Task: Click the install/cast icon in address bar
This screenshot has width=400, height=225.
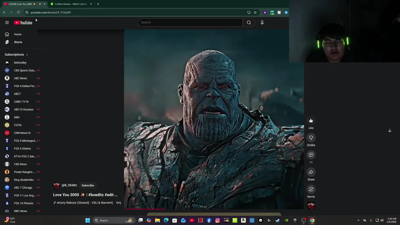Action: [249, 12]
